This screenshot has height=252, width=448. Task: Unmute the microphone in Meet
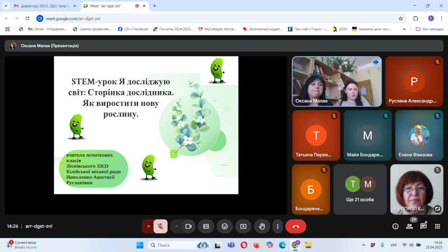point(160,226)
